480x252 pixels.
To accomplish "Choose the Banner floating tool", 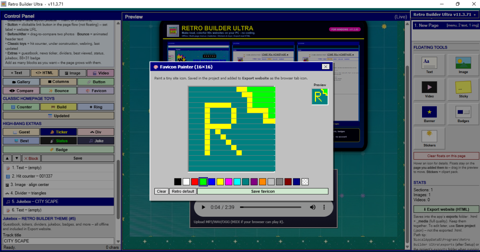I will (x=429, y=113).
